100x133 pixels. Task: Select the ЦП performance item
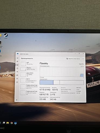(x=29, y=63)
